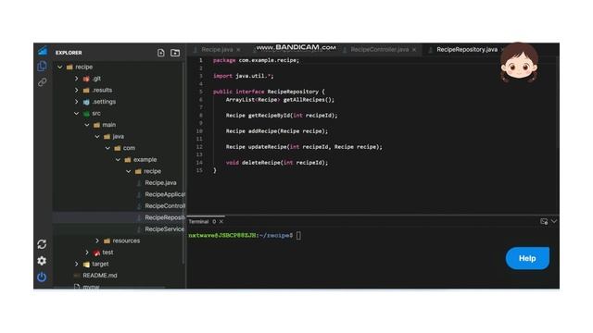Click the import java.util line
Screen dimensions: 593x333
click(243, 76)
